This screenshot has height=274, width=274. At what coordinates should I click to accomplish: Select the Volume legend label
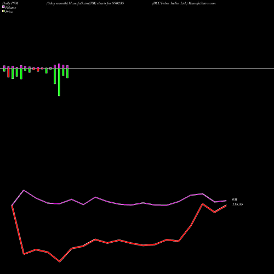click(10, 8)
